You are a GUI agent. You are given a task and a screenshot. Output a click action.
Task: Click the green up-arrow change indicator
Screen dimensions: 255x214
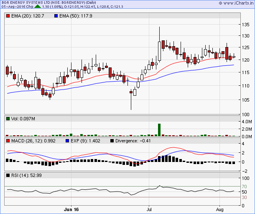click(38, 7)
